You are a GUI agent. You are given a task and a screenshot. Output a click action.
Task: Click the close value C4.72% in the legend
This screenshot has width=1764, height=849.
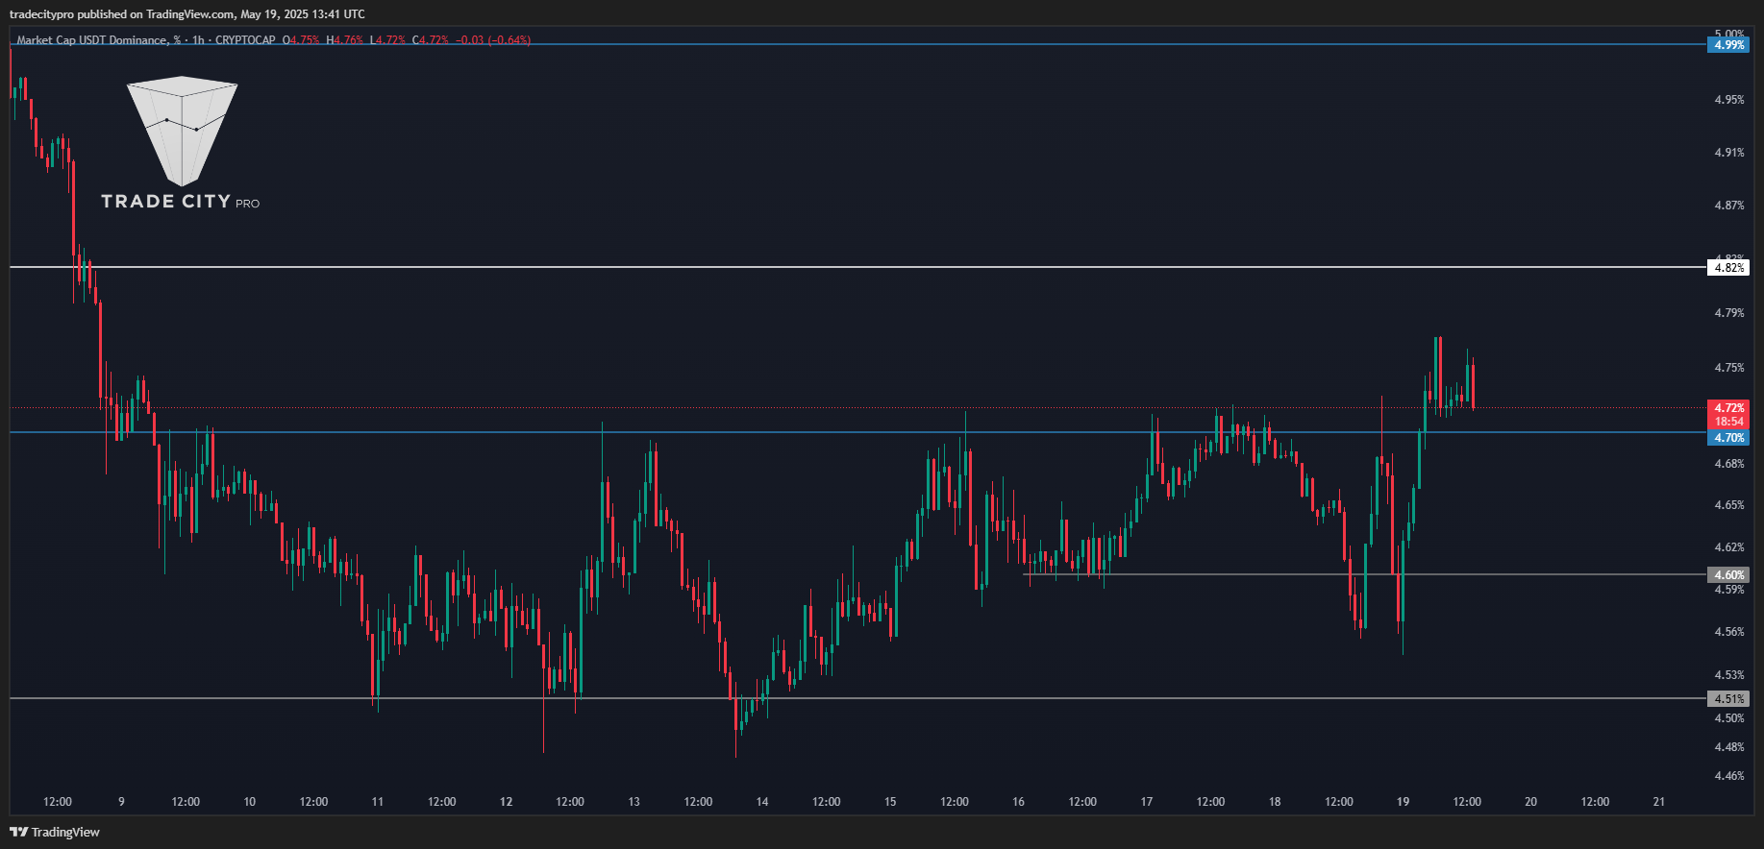(x=430, y=40)
